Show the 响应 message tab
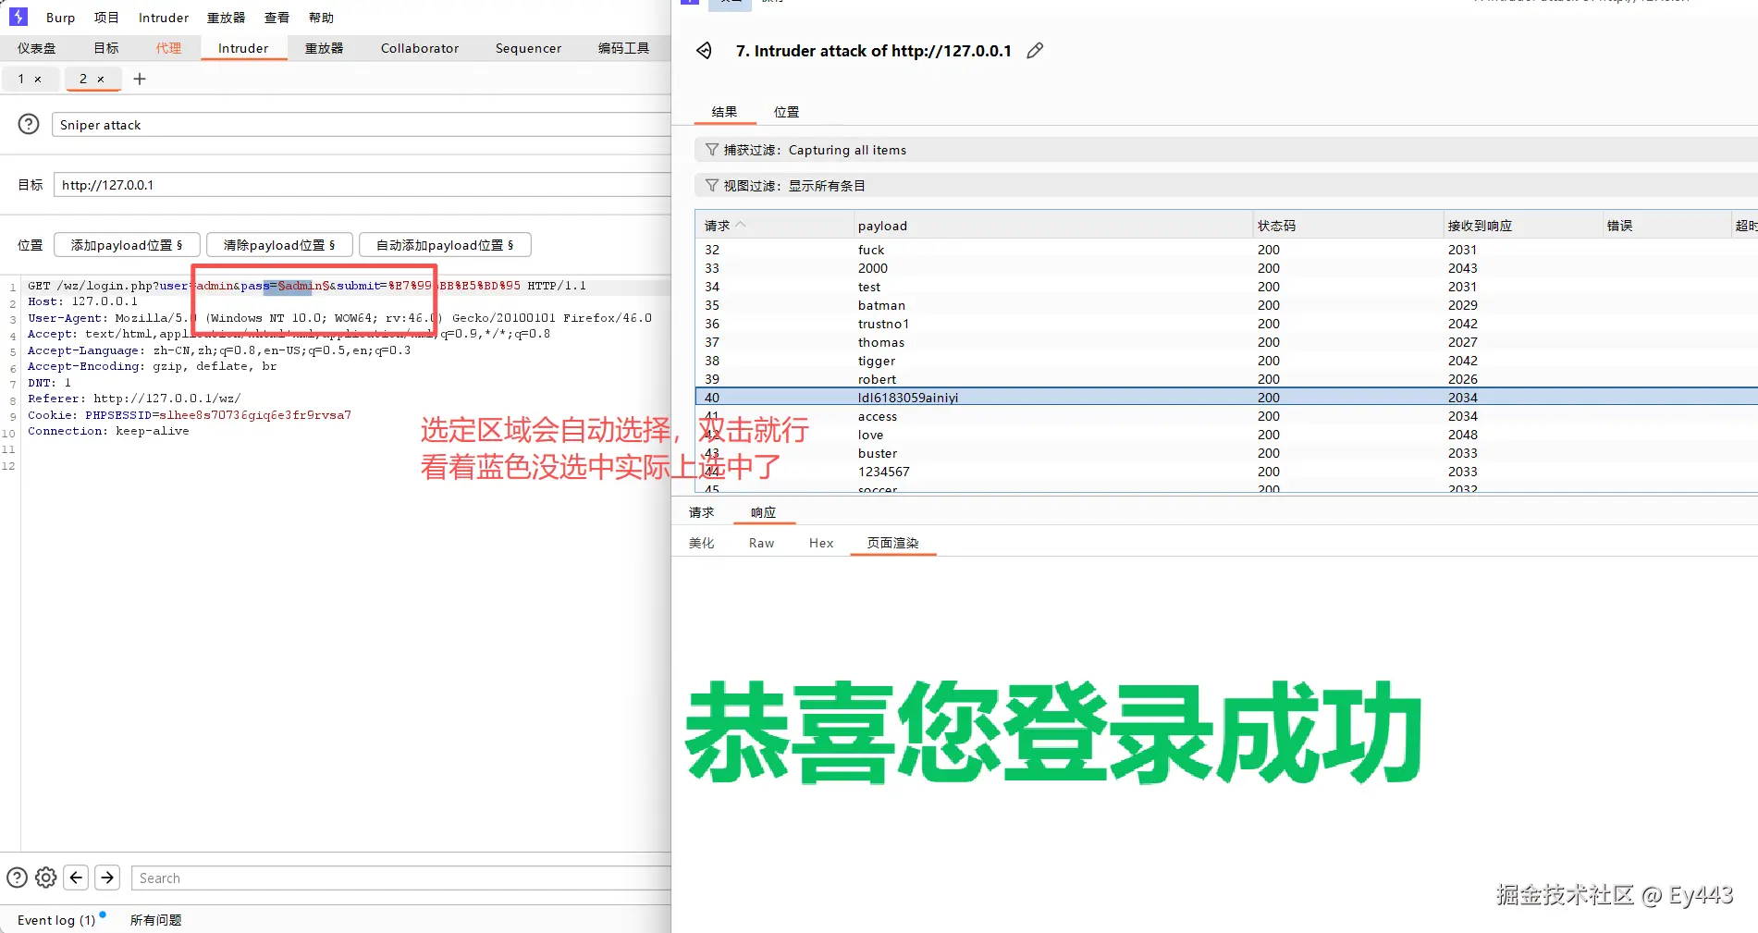This screenshot has width=1758, height=933. pyautogui.click(x=764, y=512)
